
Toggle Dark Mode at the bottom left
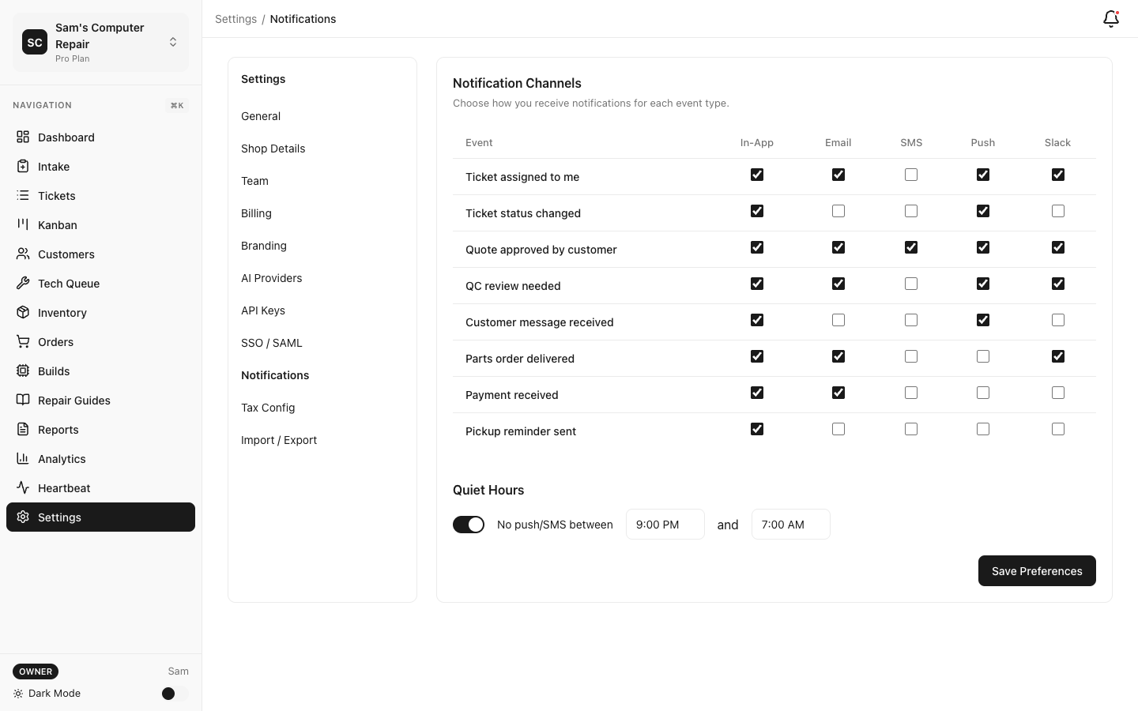coord(168,694)
